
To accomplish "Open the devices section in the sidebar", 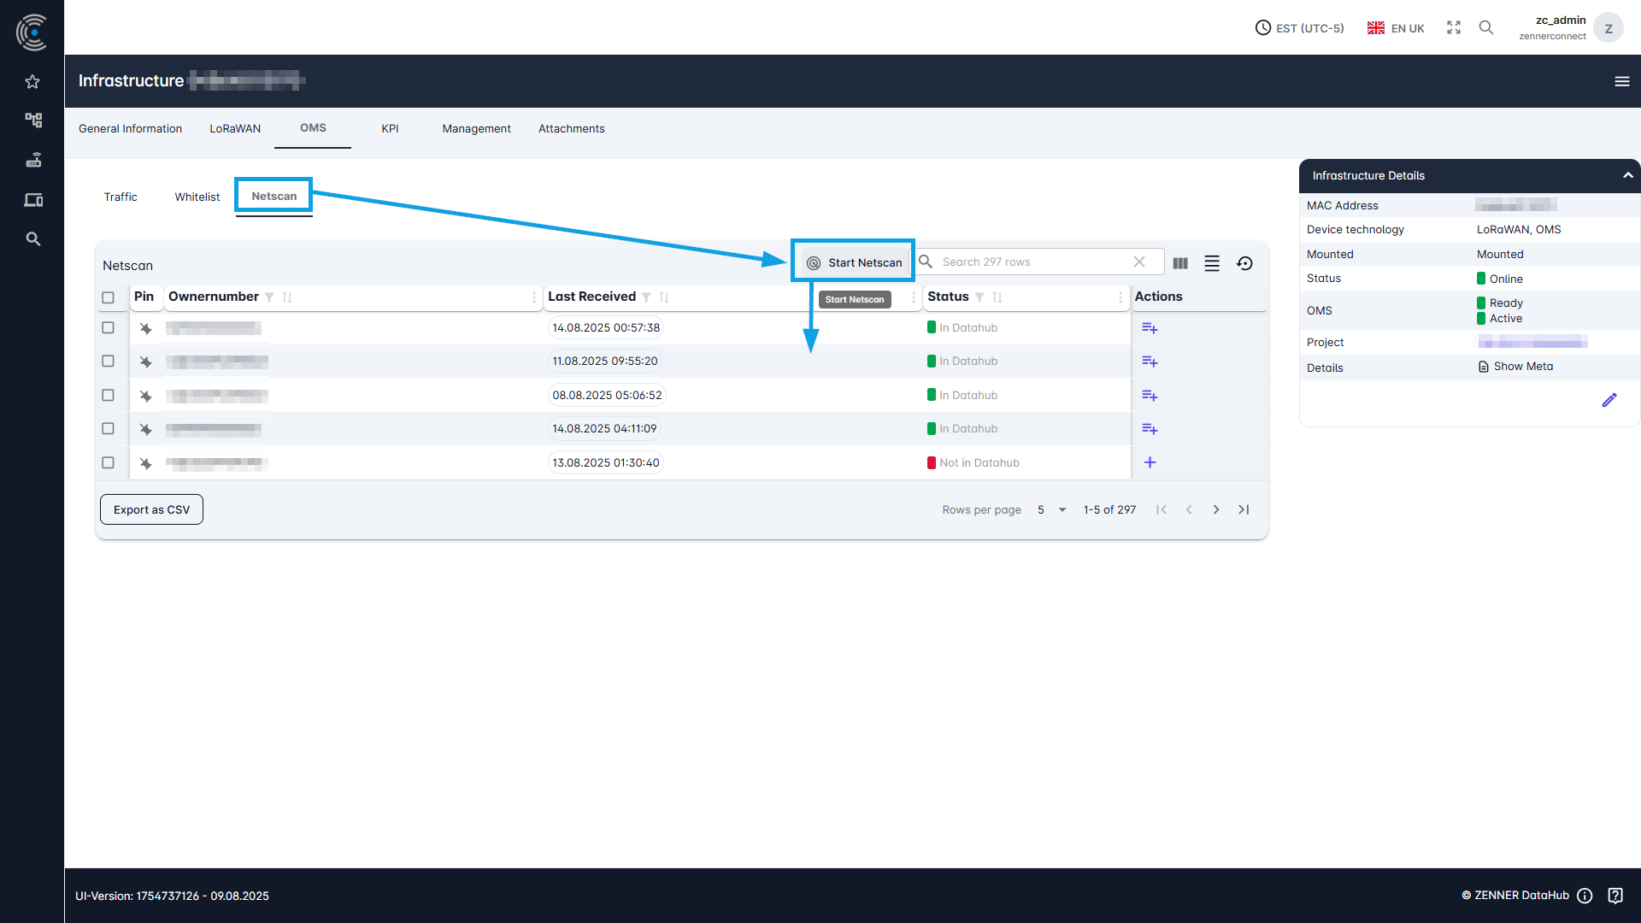I will [33, 199].
